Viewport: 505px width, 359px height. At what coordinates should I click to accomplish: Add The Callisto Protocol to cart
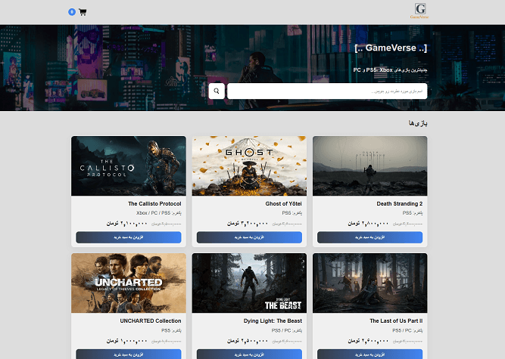tap(129, 237)
